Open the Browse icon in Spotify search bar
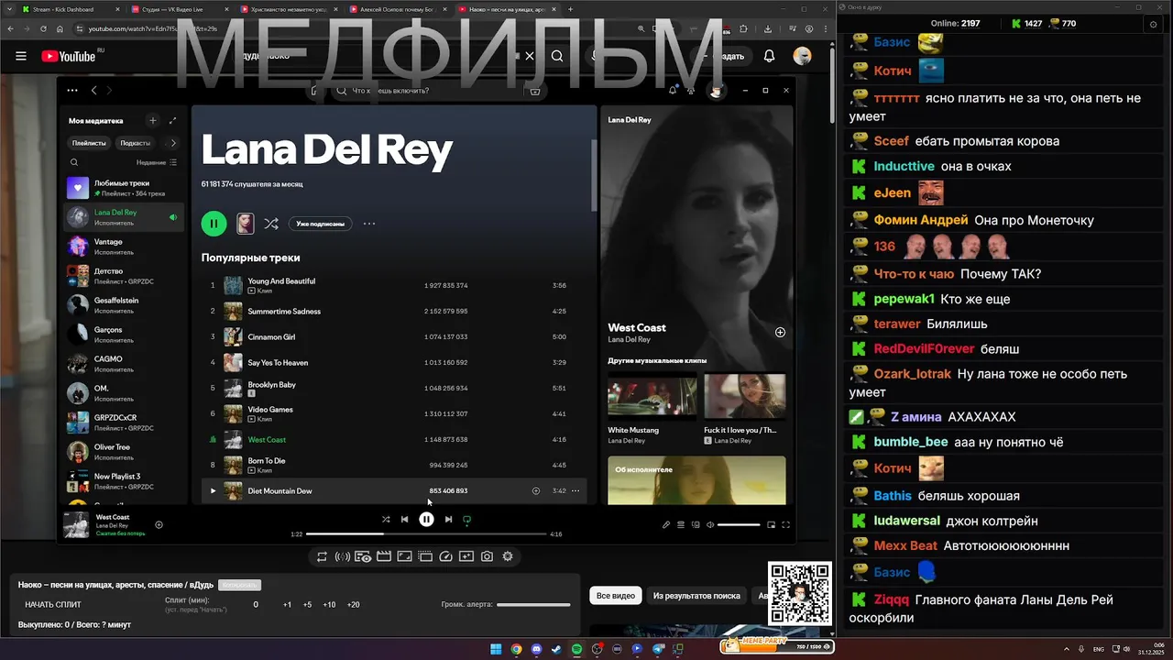The height and width of the screenshot is (660, 1173). [x=535, y=91]
